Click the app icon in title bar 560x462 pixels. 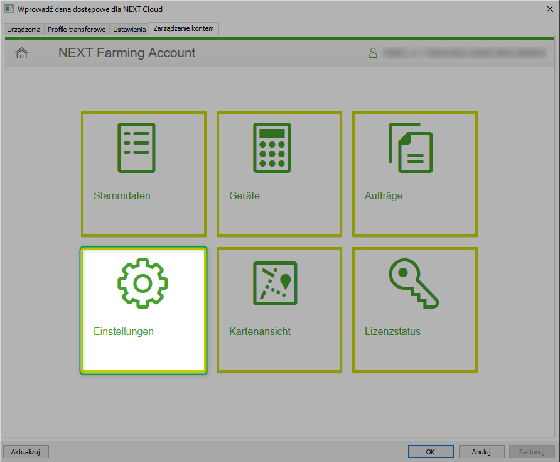(9, 9)
